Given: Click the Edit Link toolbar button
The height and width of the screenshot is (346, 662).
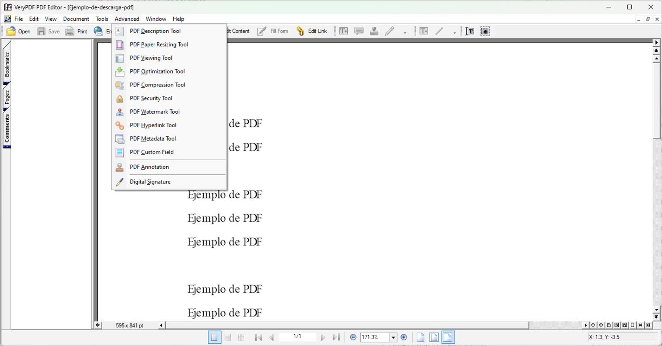Looking at the screenshot, I should (311, 31).
